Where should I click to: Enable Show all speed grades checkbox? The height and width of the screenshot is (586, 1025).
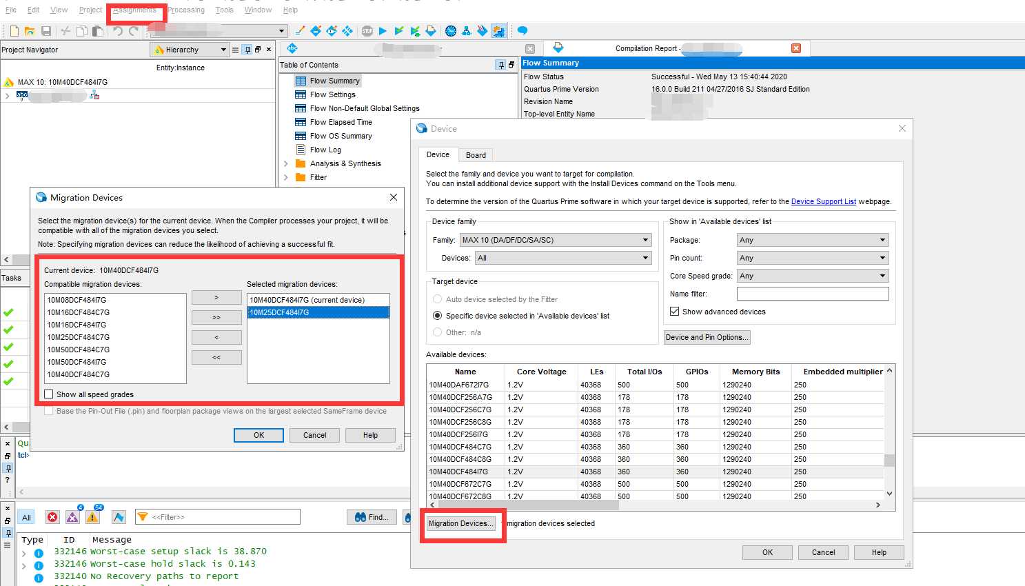click(49, 394)
